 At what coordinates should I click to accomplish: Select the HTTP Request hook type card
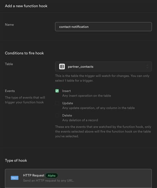78,178
